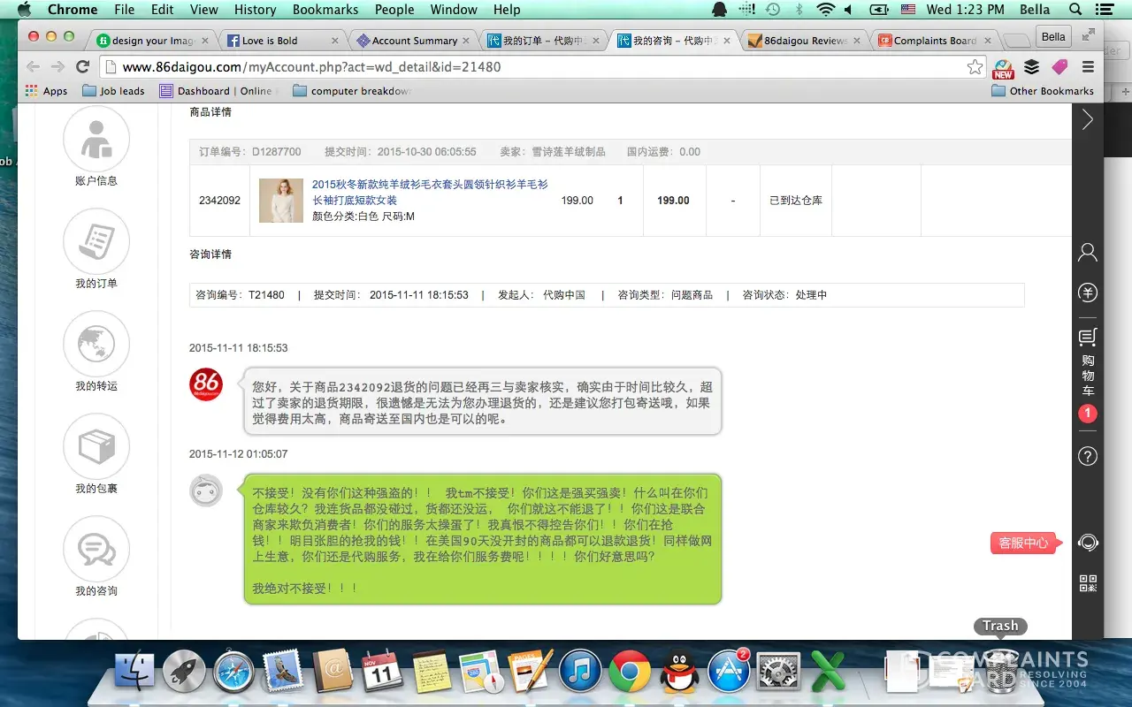Image resolution: width=1132 pixels, height=707 pixels.
Task: Open the Other Bookmarks folder
Action: [x=1043, y=91]
